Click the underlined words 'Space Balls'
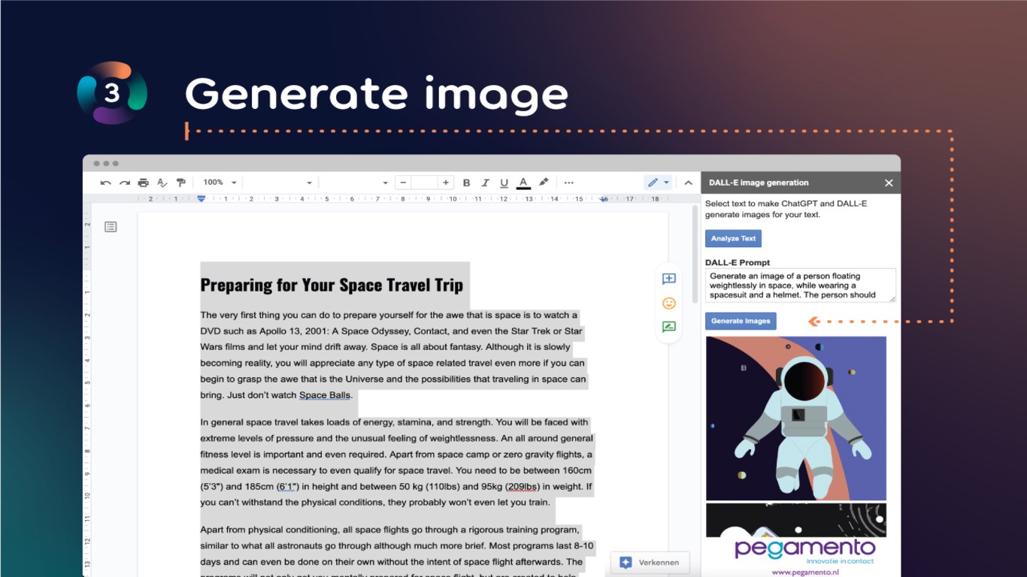 pos(325,395)
